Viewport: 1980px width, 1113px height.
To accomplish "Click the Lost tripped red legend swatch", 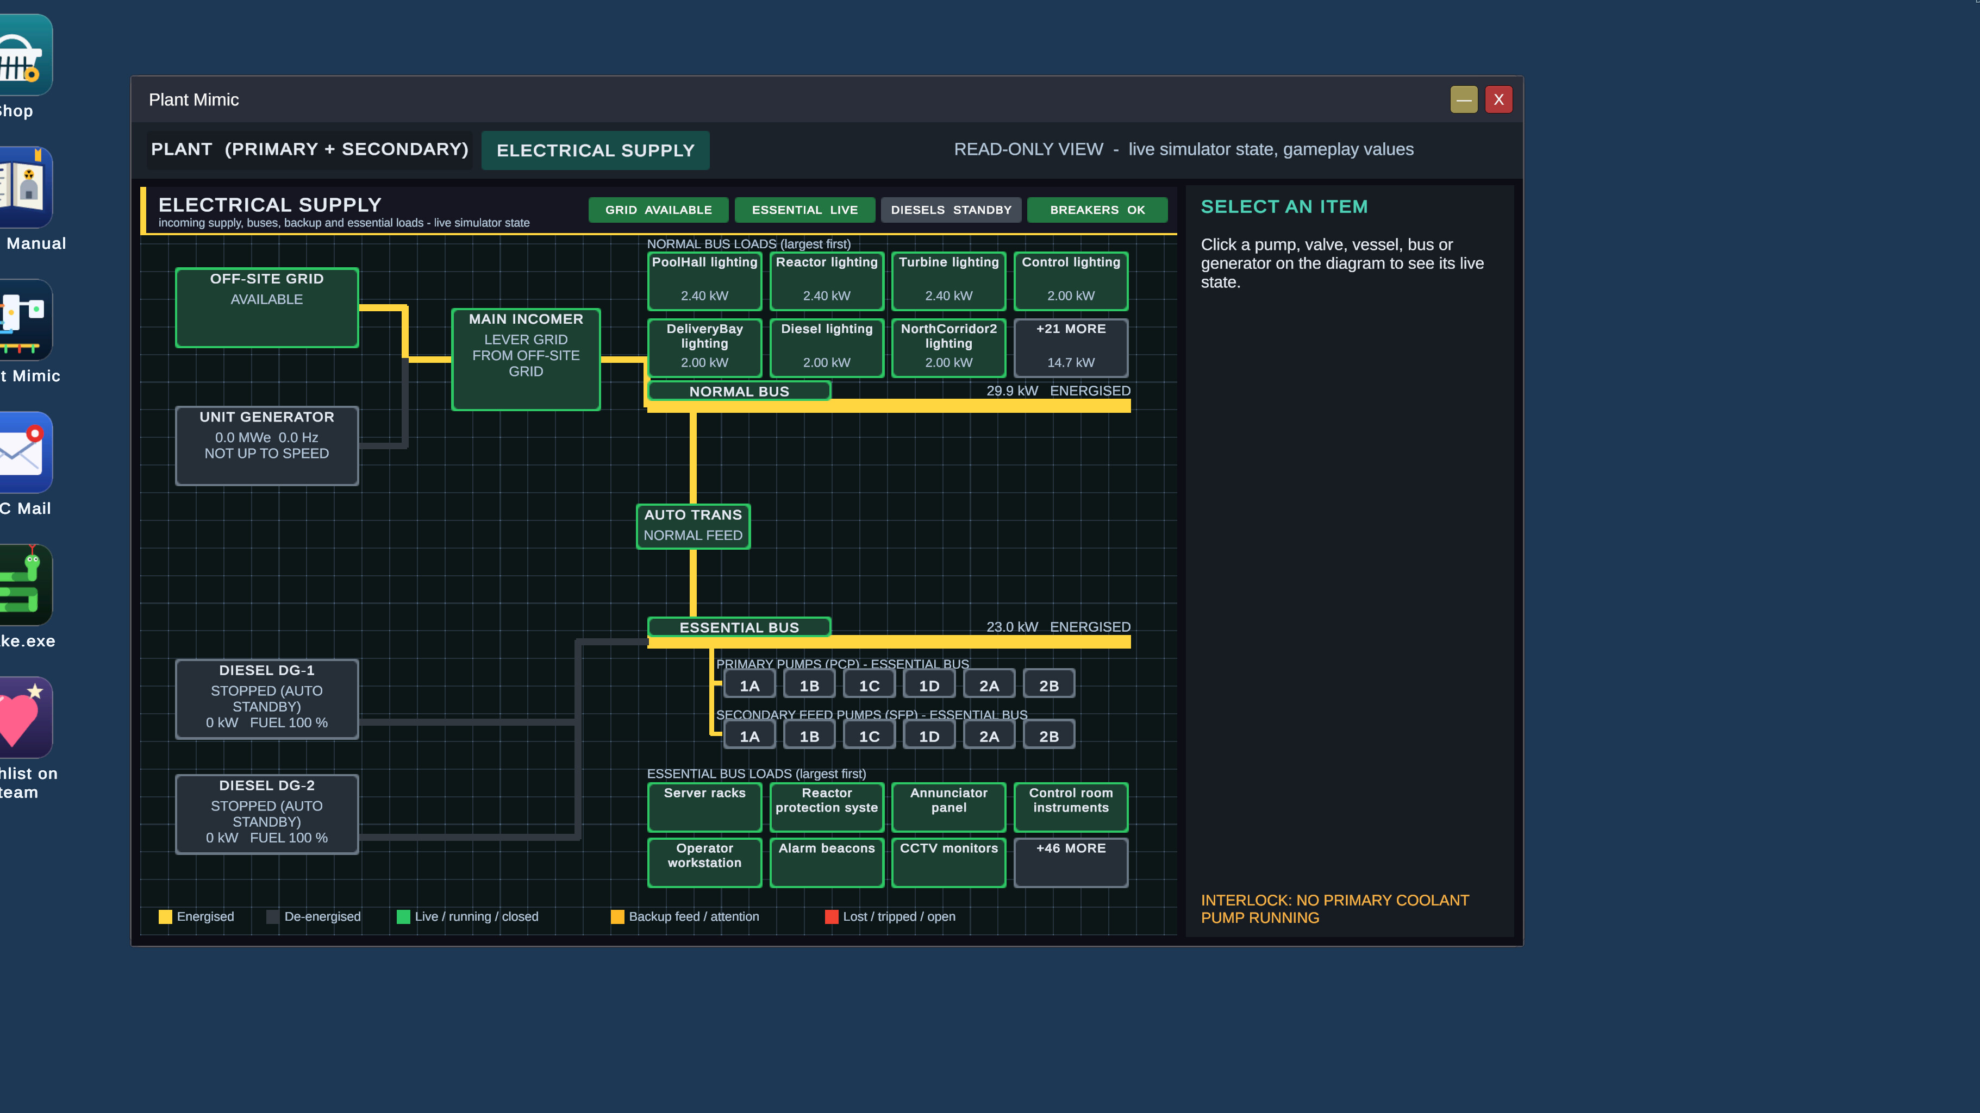I will pyautogui.click(x=831, y=916).
